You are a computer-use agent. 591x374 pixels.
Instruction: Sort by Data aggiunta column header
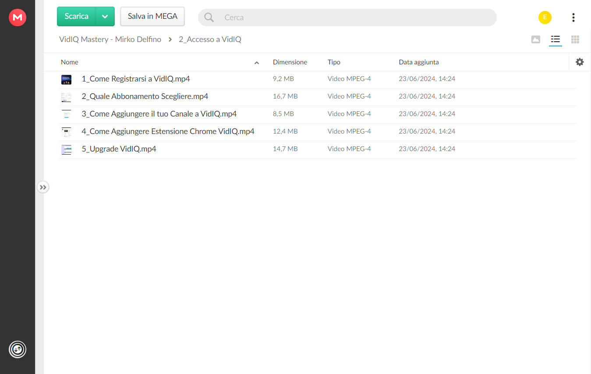pos(419,62)
